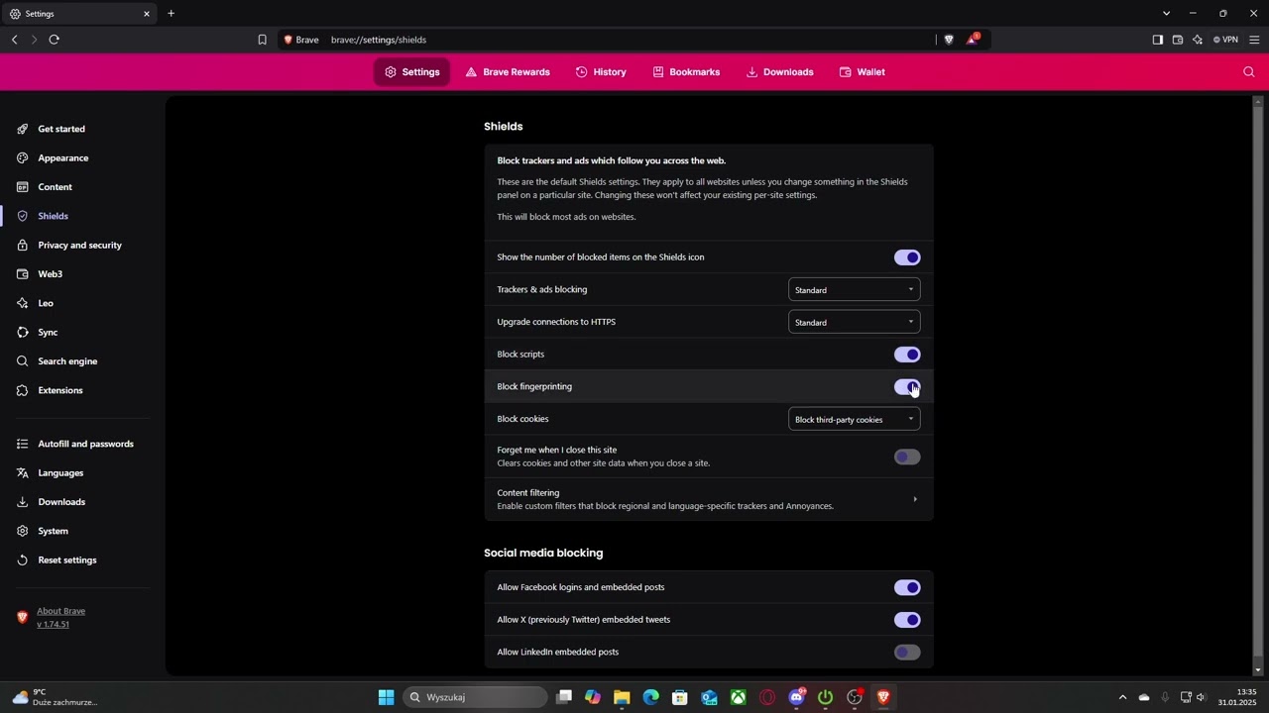
Task: Open the Block cookies dropdown
Action: point(855,419)
